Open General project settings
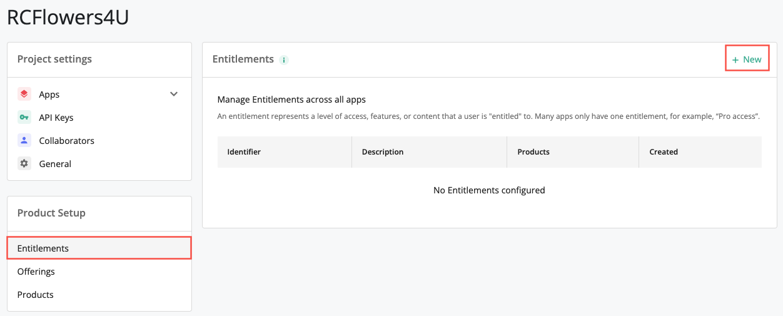The width and height of the screenshot is (783, 316). point(55,164)
